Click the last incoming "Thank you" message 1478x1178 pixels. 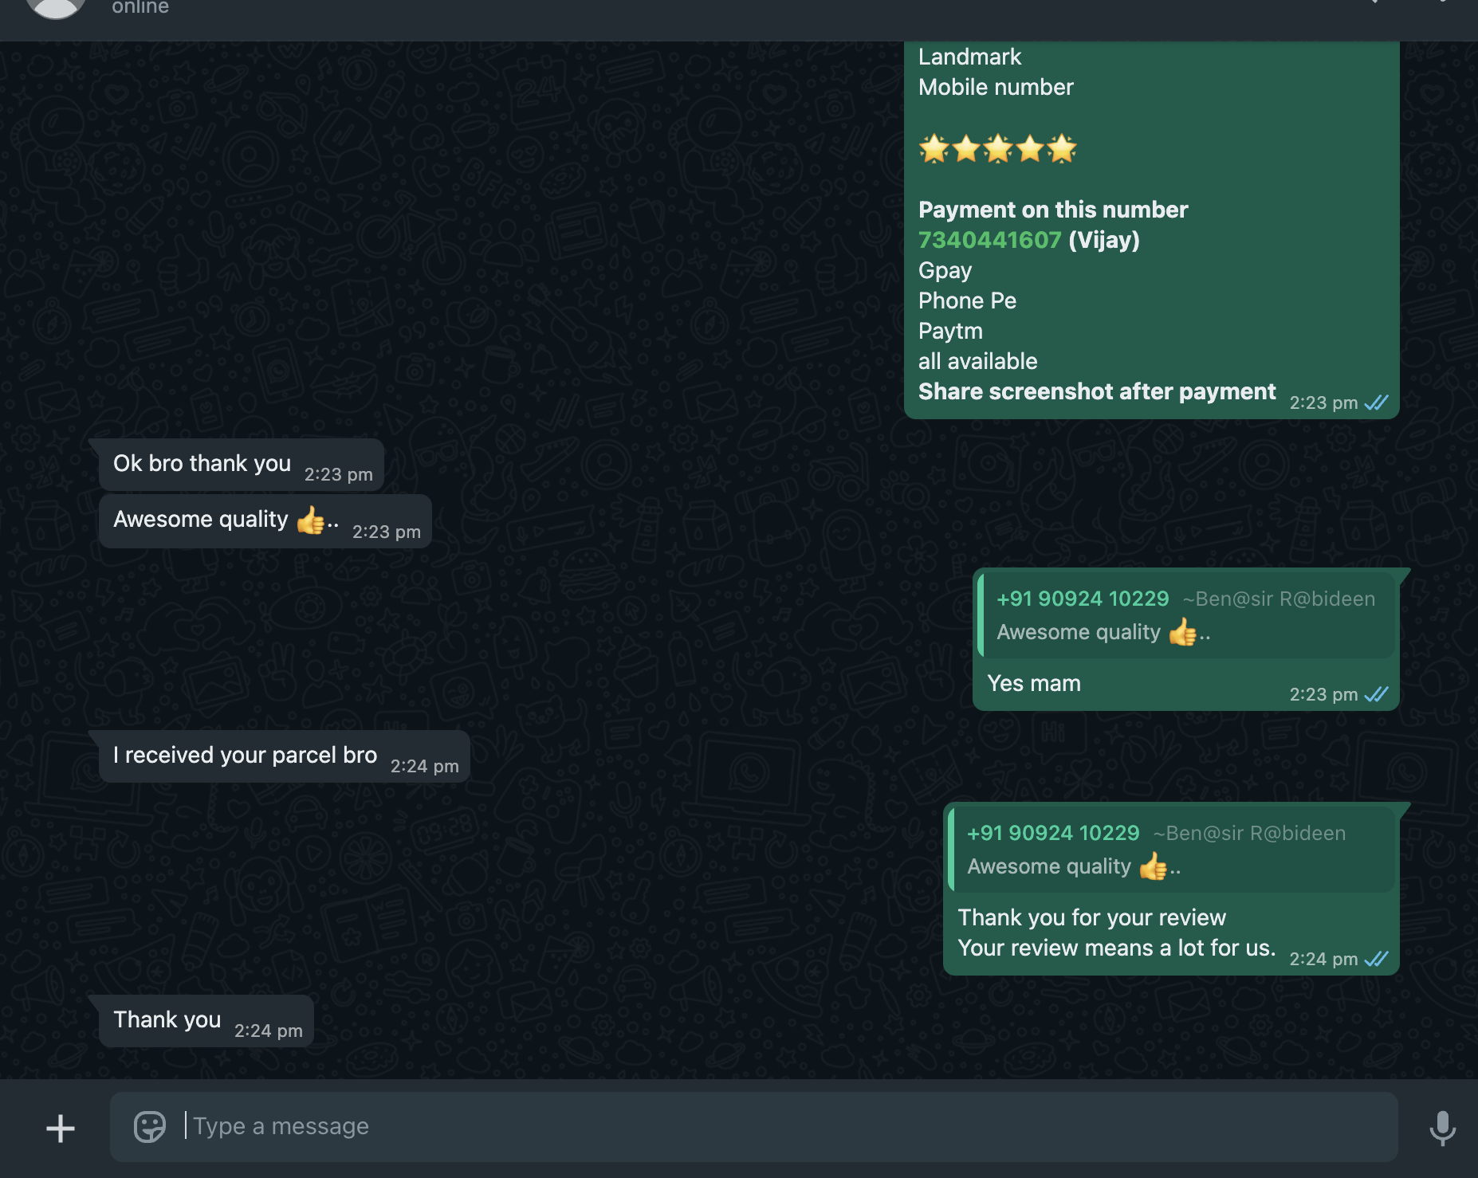167,1020
